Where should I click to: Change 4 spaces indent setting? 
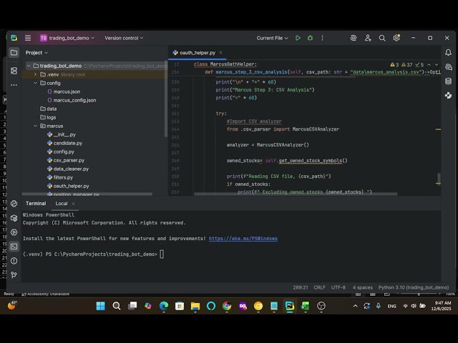[363, 287]
